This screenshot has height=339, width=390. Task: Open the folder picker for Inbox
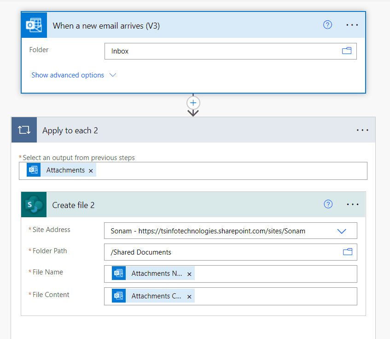(346, 51)
